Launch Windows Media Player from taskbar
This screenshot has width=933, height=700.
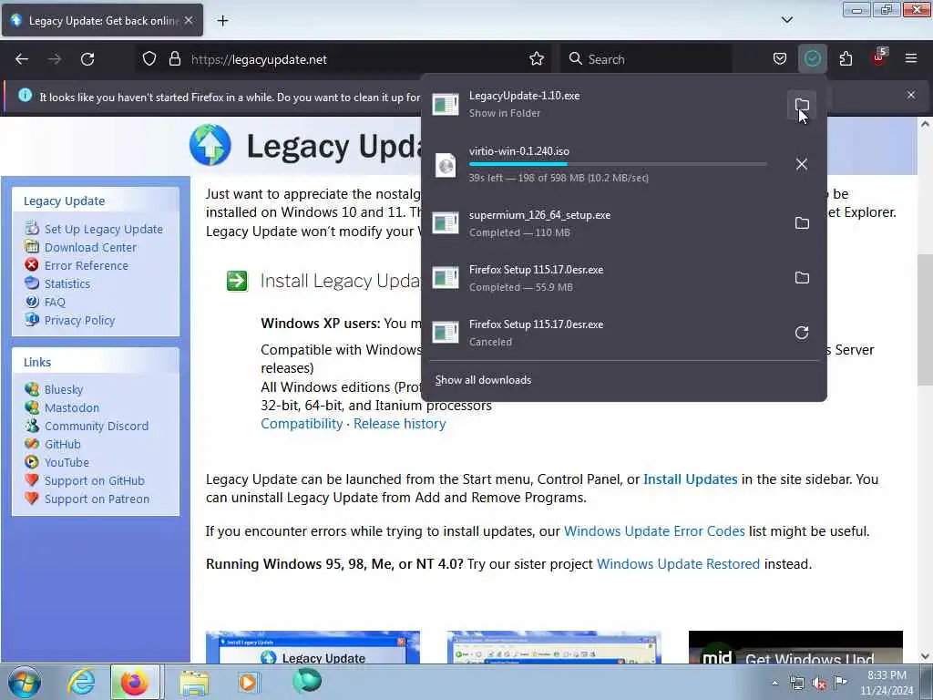(x=248, y=682)
